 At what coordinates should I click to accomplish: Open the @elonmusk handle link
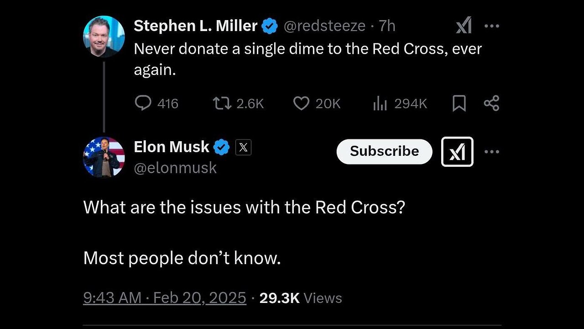[x=175, y=168]
